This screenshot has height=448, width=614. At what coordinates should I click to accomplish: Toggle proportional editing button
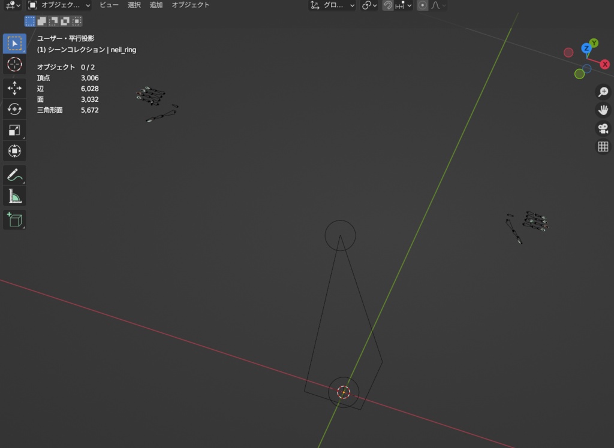click(422, 5)
